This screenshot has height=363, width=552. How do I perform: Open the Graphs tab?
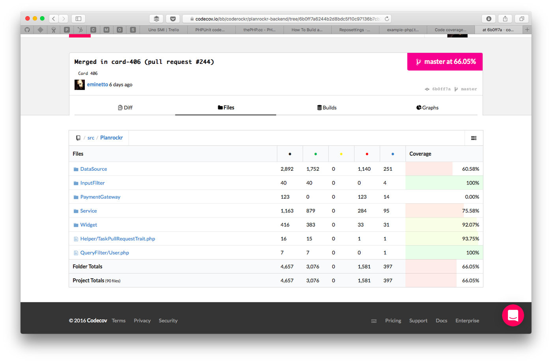427,108
